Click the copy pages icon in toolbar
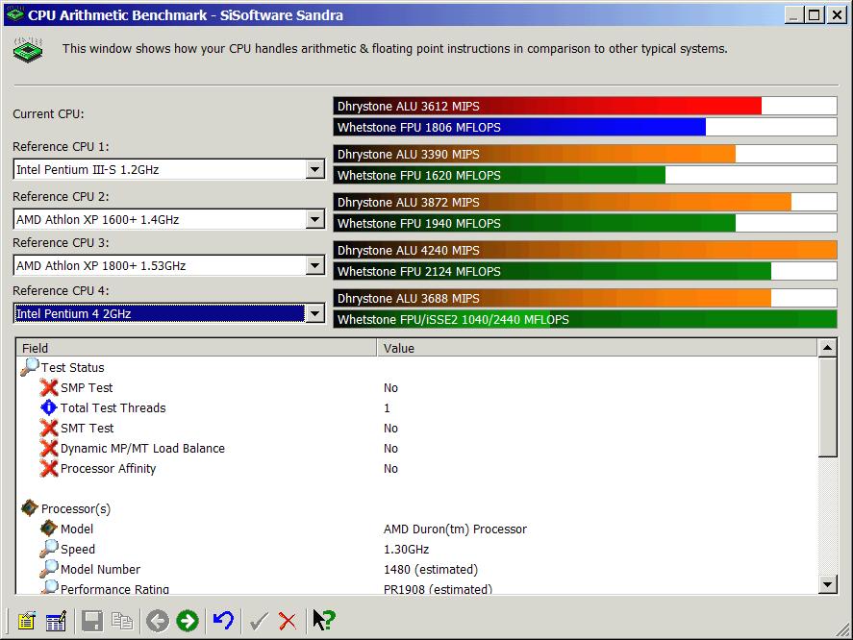This screenshot has height=640, width=853. (122, 621)
